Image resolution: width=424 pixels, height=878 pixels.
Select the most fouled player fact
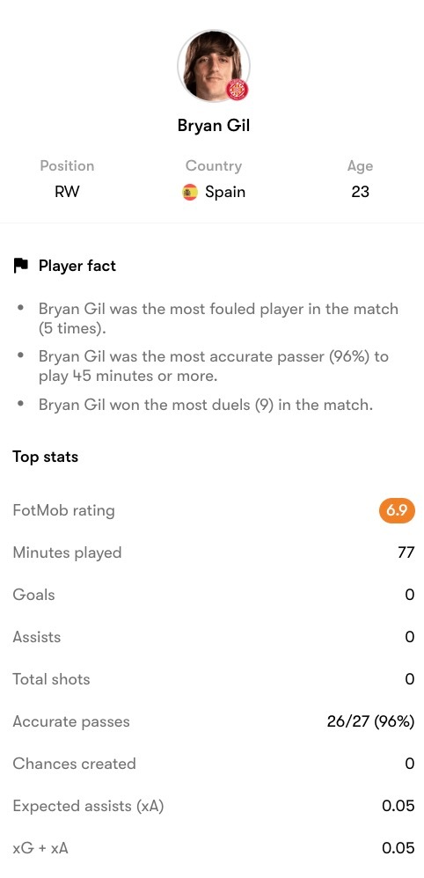point(218,318)
